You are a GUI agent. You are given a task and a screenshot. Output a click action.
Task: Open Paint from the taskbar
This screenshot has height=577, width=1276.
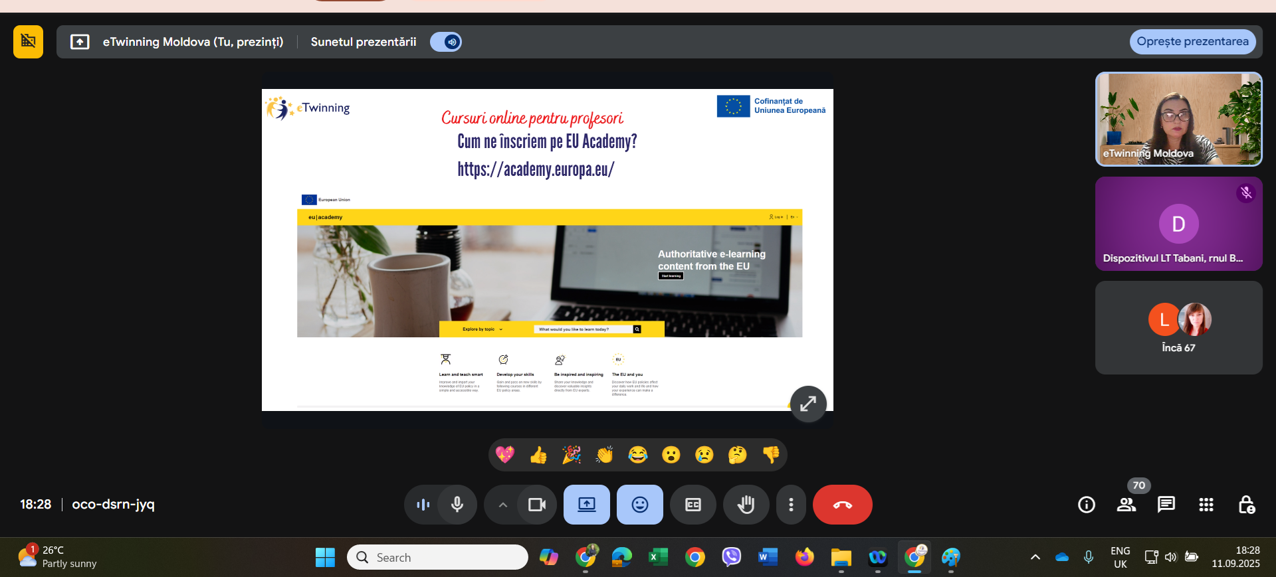(951, 557)
